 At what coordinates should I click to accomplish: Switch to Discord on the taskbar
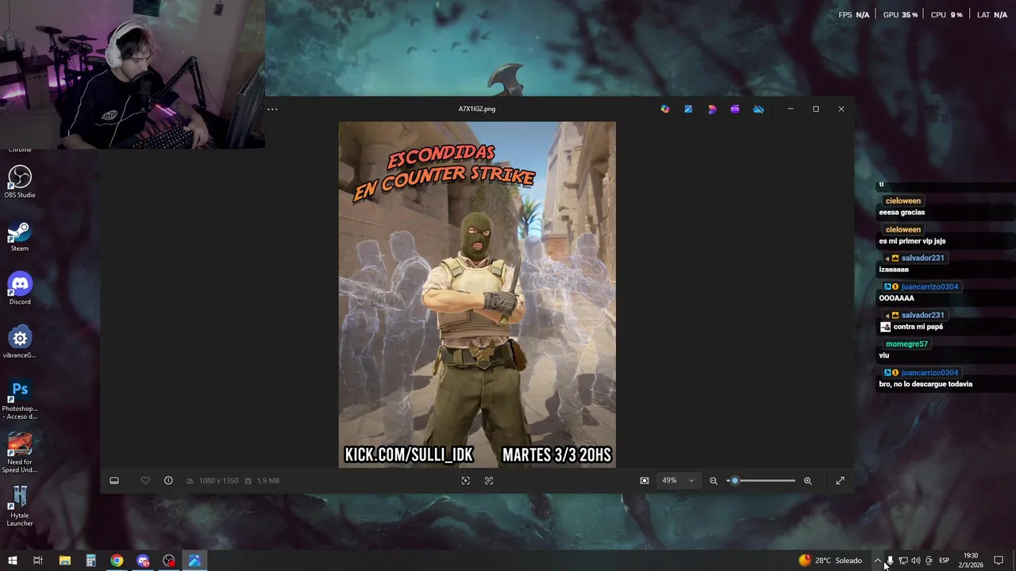pyautogui.click(x=143, y=561)
